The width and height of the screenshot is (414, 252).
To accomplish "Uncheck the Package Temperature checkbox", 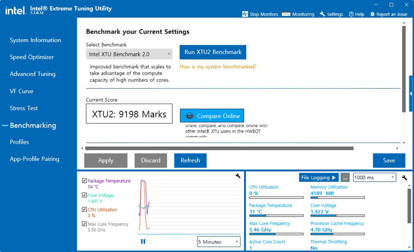I will [85, 180].
